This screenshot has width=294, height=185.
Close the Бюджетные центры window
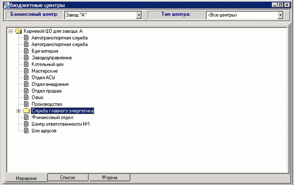287,5
